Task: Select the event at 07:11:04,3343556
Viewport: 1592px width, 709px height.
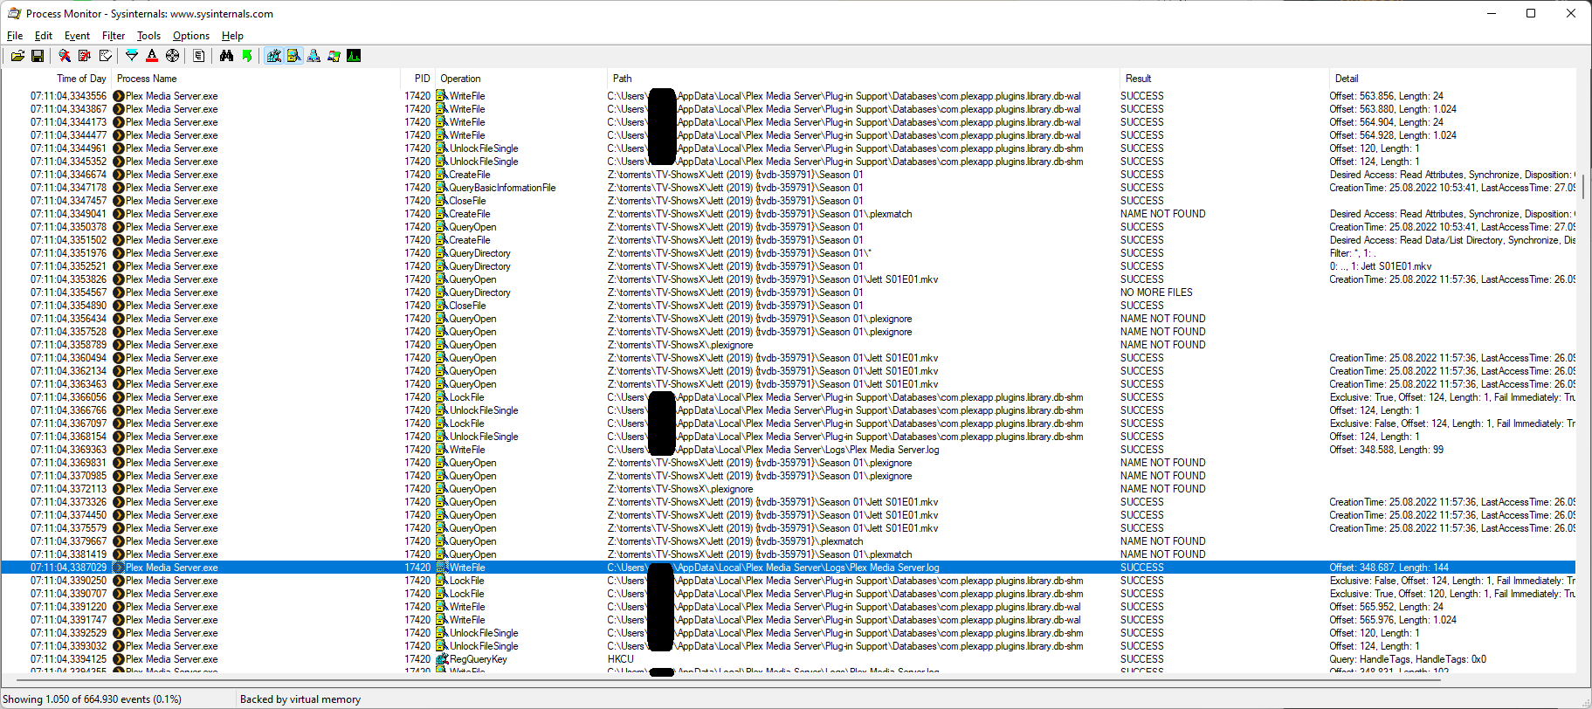Action: (x=789, y=96)
